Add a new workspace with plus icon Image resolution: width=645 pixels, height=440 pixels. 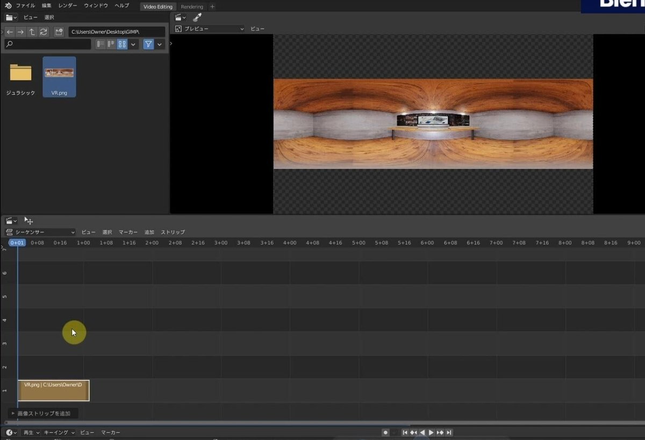coord(212,6)
